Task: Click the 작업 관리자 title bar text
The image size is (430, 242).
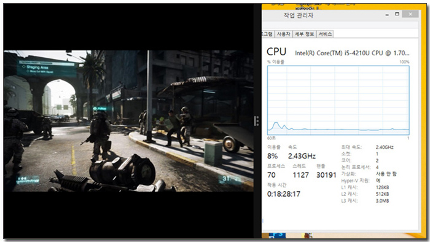Action: (x=299, y=15)
